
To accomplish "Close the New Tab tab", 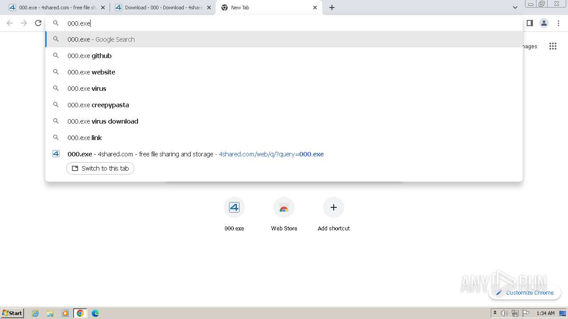I will [315, 8].
